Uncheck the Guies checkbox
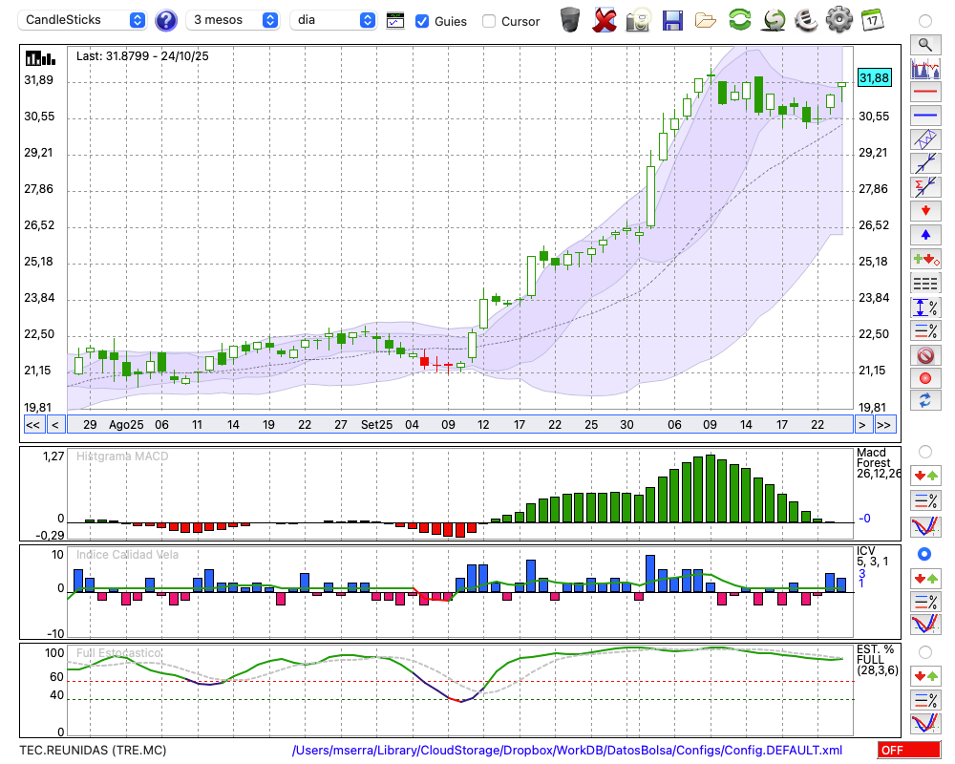955x764 pixels. tap(422, 21)
